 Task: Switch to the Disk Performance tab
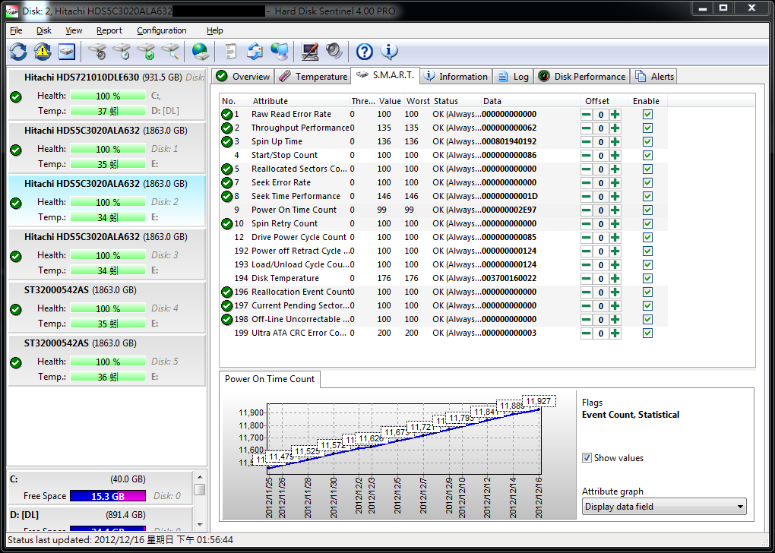click(582, 77)
